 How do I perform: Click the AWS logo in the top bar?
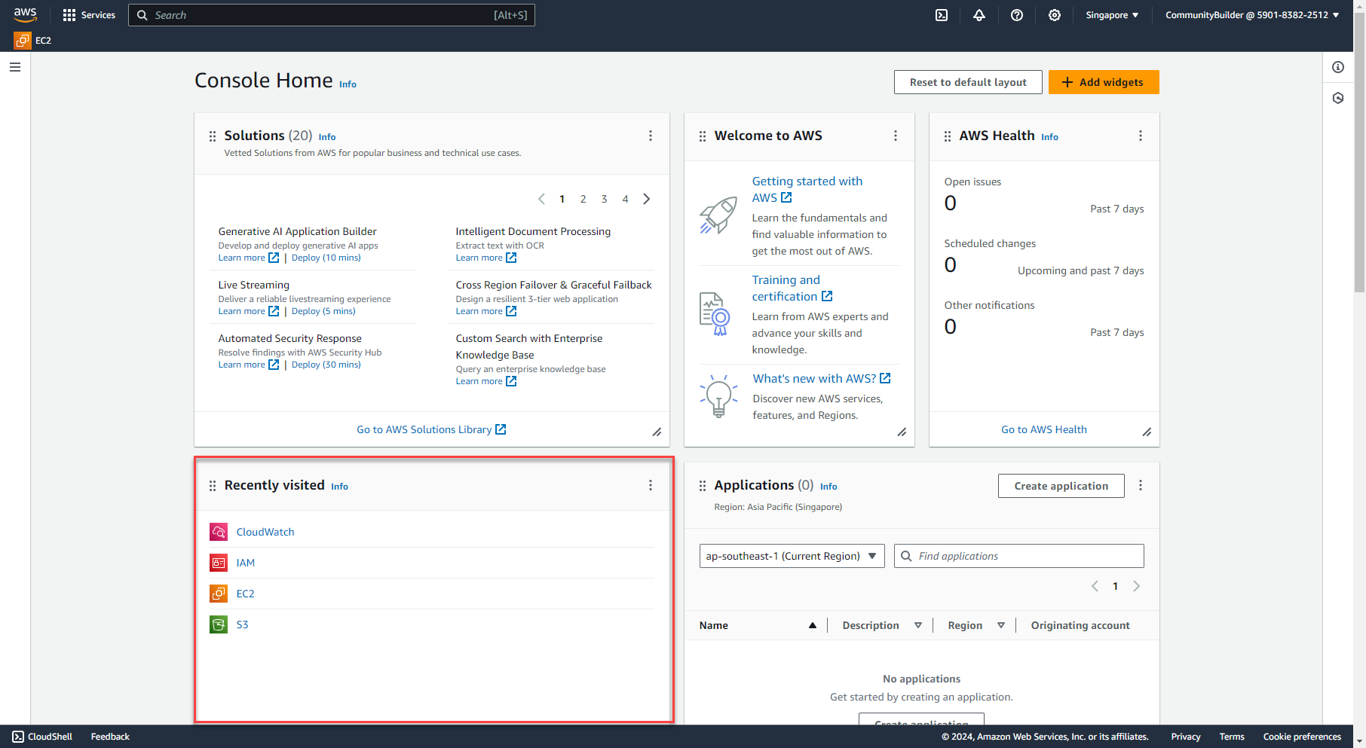click(x=25, y=14)
